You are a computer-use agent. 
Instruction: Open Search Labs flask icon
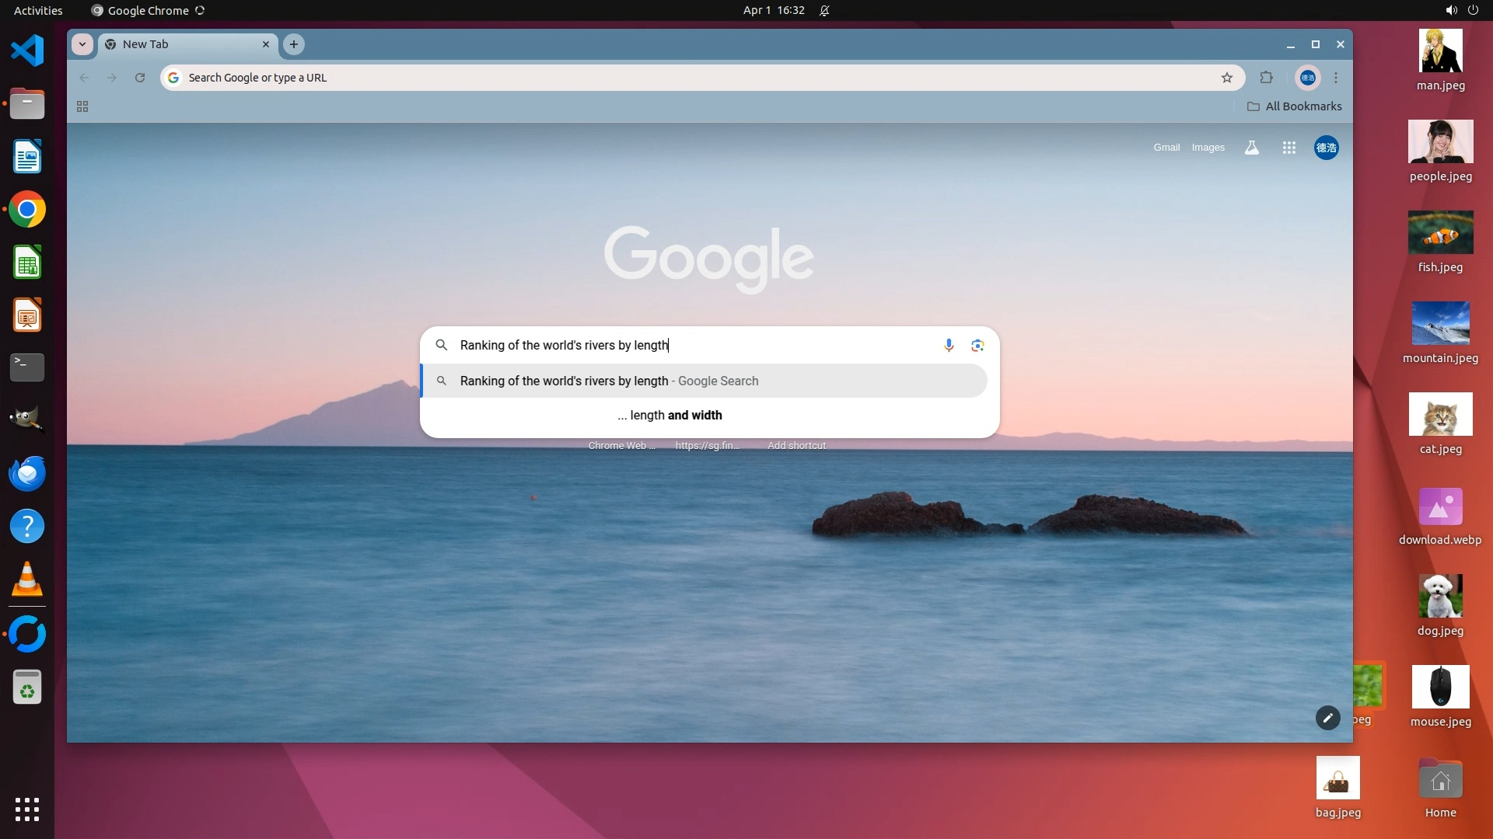[1252, 148]
